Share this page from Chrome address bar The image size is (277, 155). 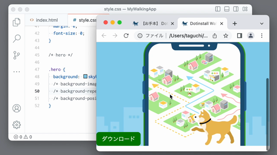pyautogui.click(x=215, y=36)
